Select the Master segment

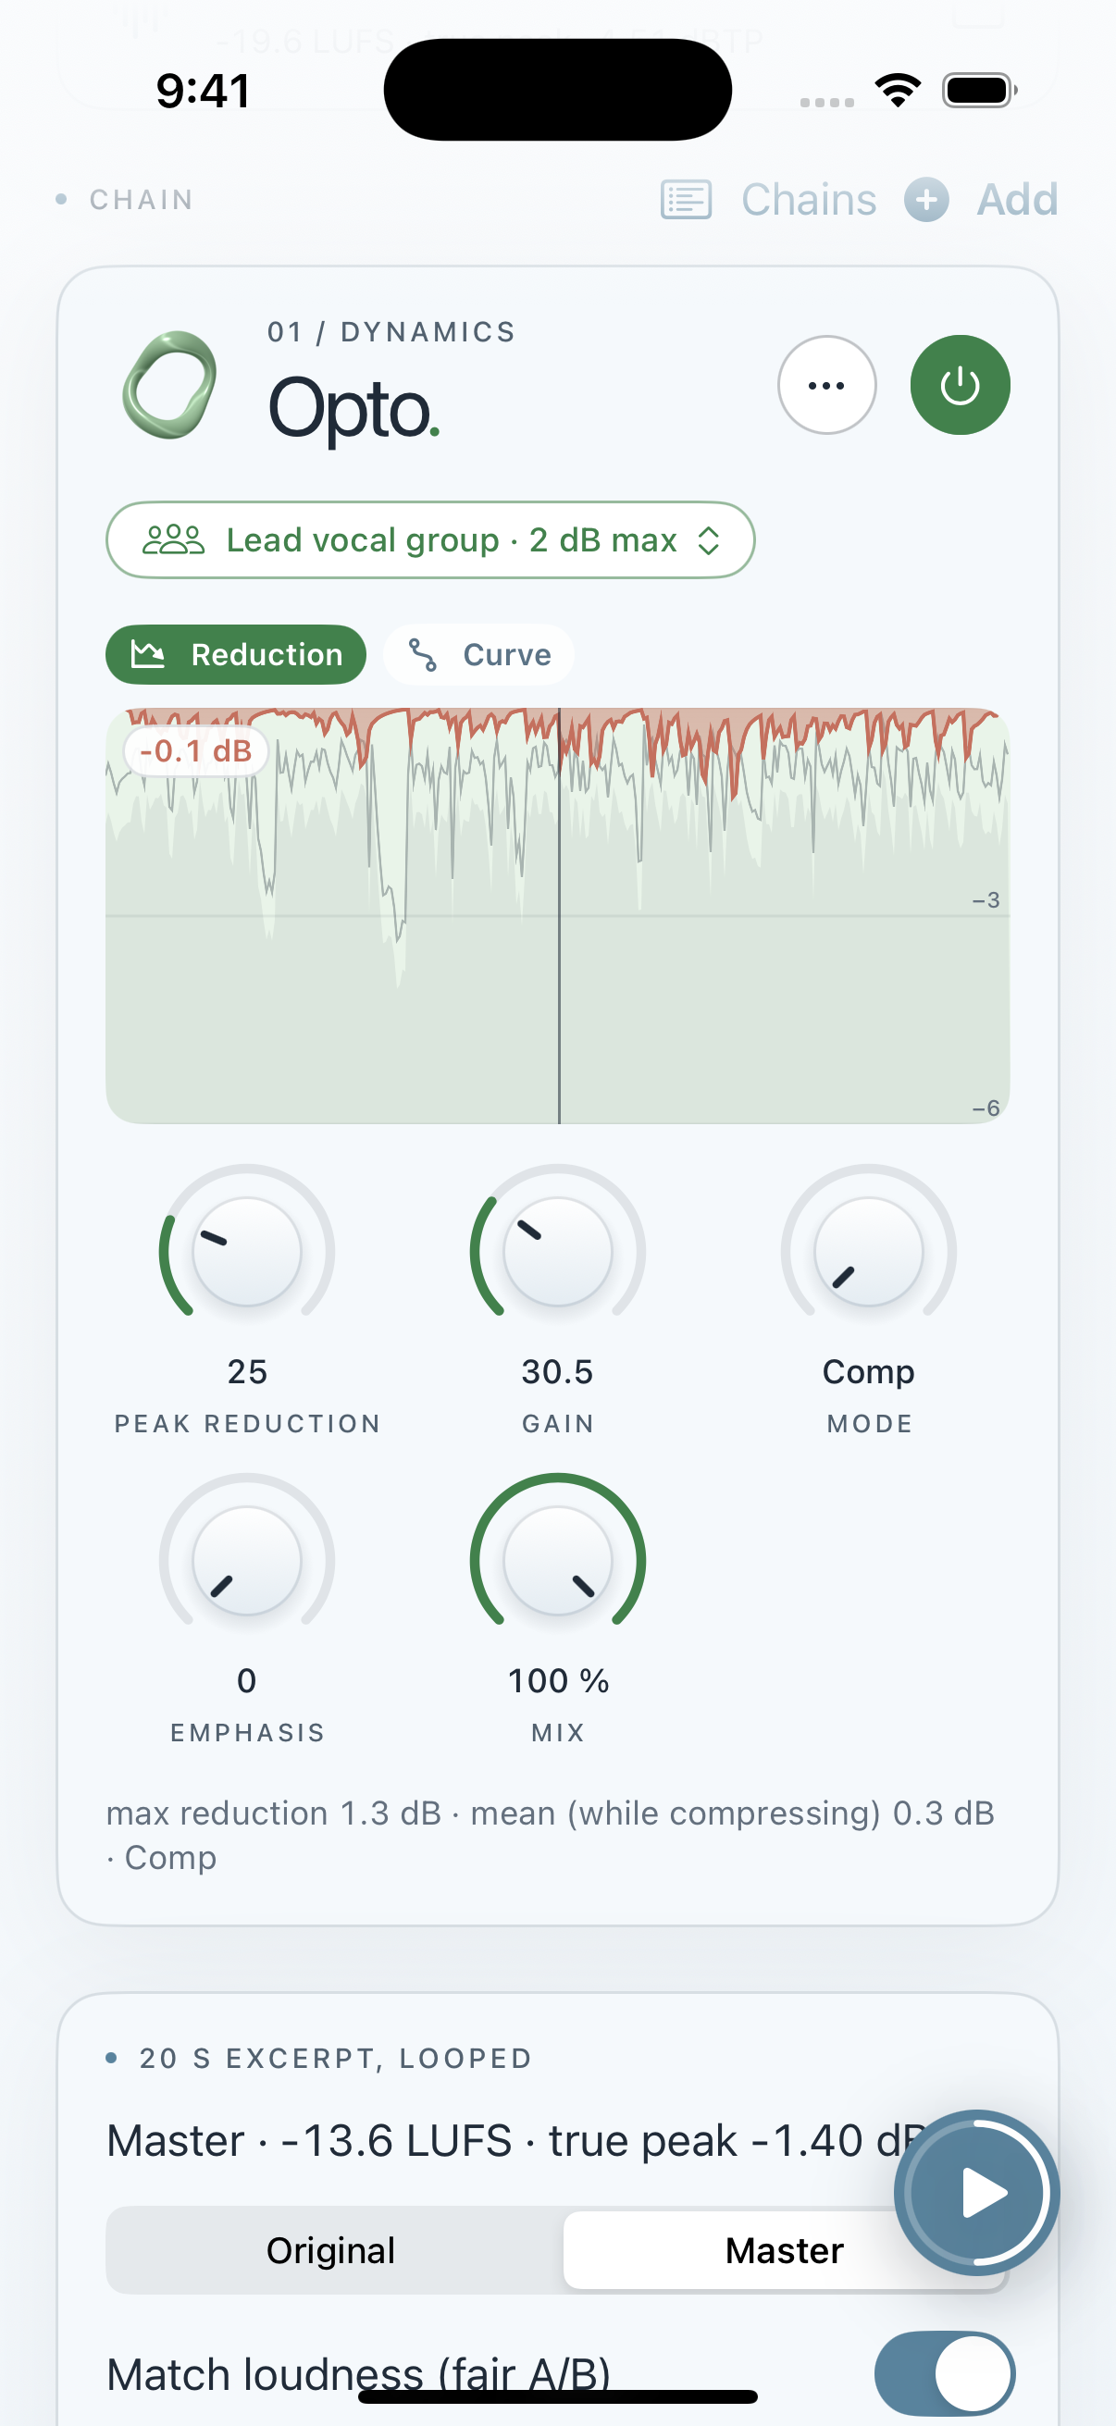click(x=785, y=2251)
